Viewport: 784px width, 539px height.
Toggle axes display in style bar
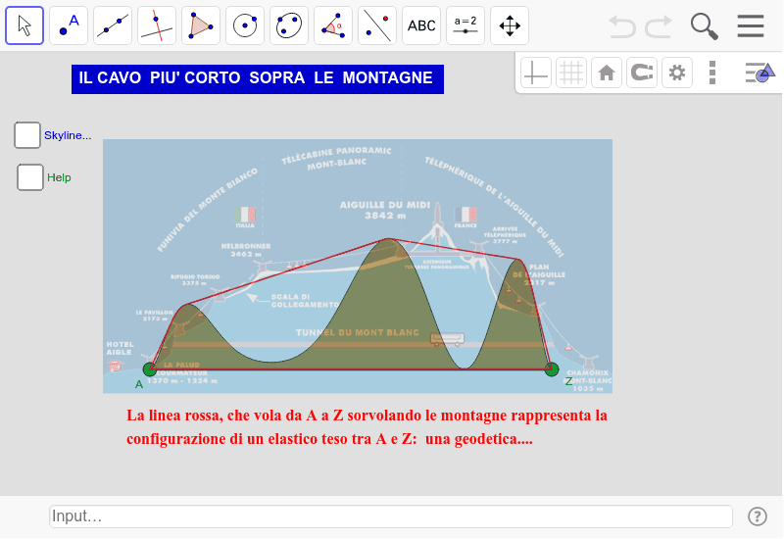click(x=535, y=73)
